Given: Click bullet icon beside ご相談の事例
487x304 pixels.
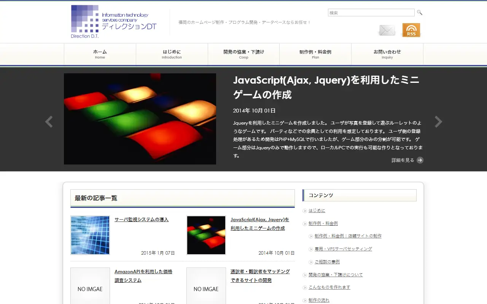Looking at the screenshot, I should [x=311, y=262].
